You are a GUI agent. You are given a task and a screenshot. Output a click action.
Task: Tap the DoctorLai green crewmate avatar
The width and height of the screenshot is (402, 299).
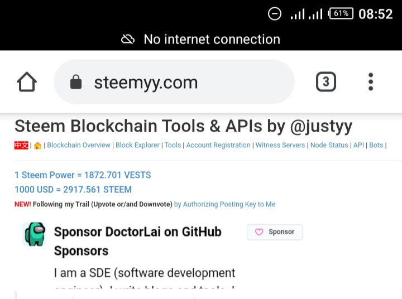click(x=33, y=234)
